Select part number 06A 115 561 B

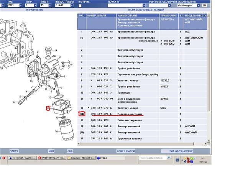(101, 126)
